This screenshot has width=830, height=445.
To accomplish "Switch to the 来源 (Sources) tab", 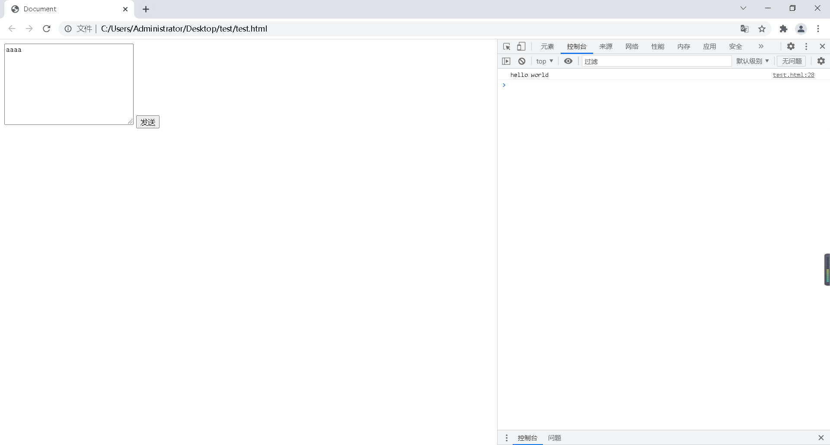I will click(606, 46).
